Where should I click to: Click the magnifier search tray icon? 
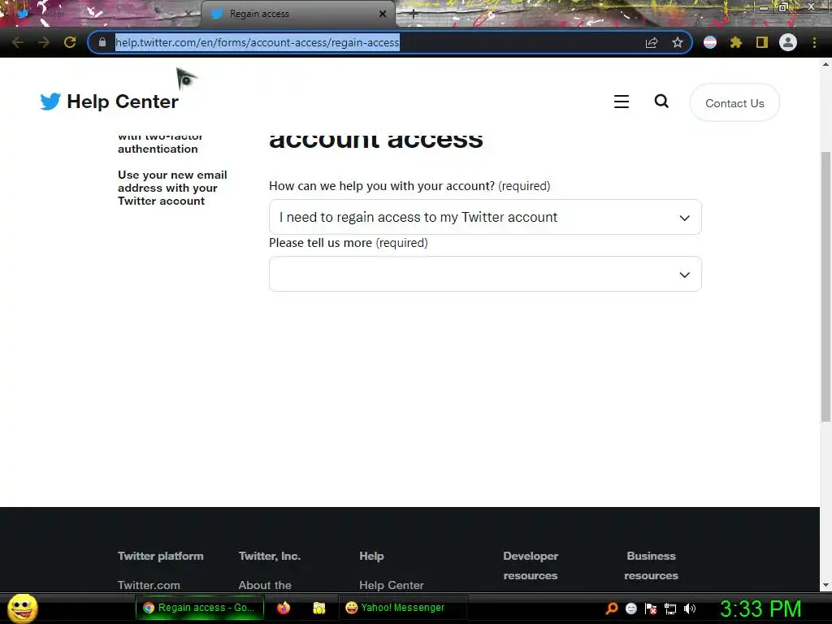pos(611,608)
